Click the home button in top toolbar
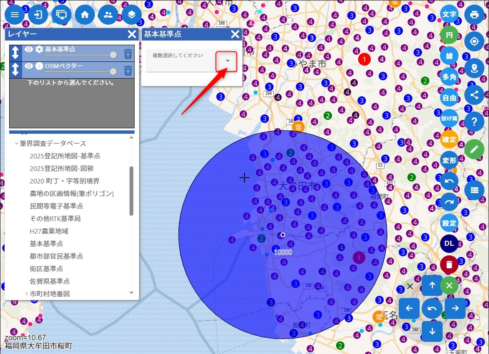The height and width of the screenshot is (354, 489). pyautogui.click(x=85, y=15)
